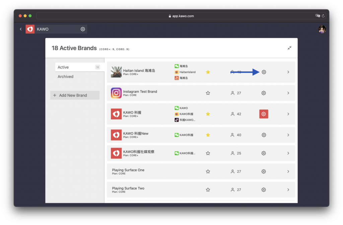Click the user profile avatar

(x=322, y=30)
